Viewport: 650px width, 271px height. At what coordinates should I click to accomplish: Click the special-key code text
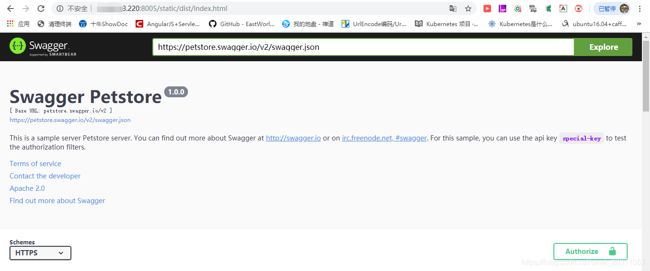pyautogui.click(x=581, y=139)
